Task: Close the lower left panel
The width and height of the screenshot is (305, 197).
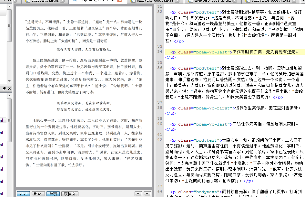Action: tap(9, 89)
